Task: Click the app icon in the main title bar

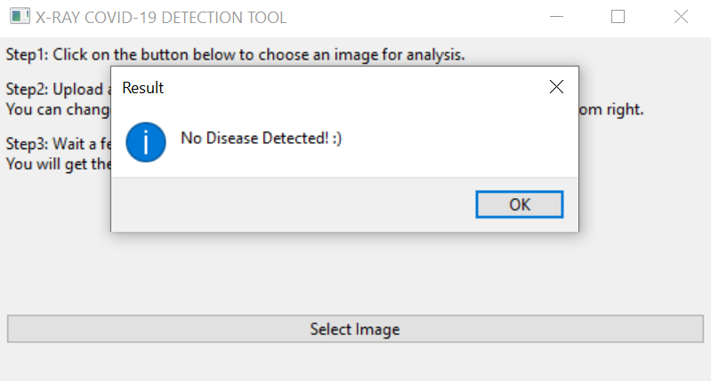Action: pyautogui.click(x=19, y=17)
